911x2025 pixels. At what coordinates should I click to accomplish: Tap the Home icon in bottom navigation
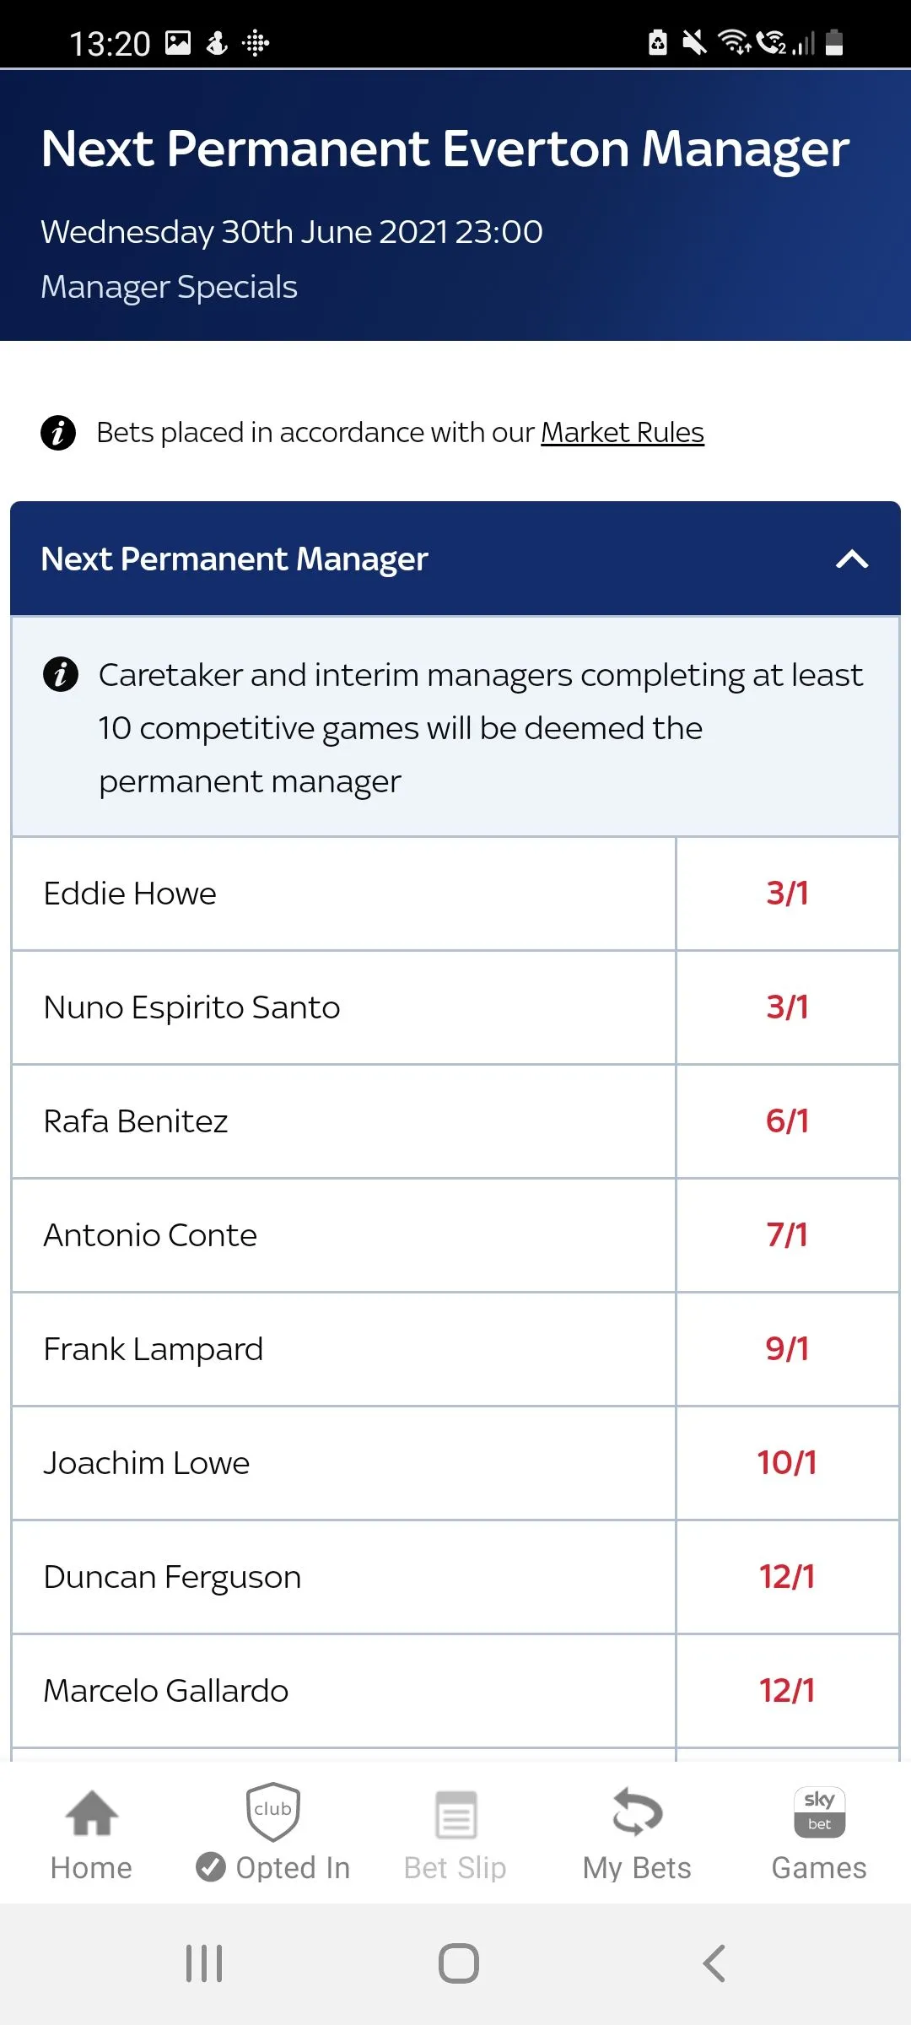point(92,1812)
